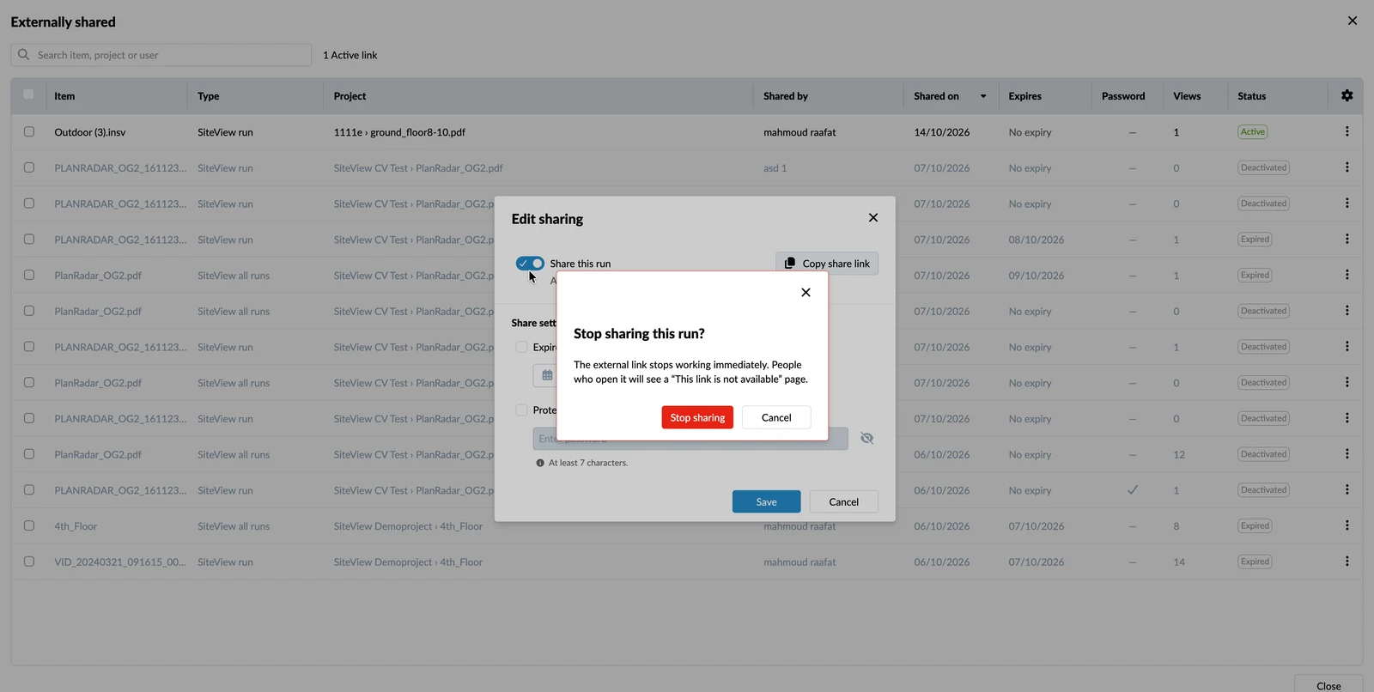Click the green Active status badge

[x=1253, y=132]
